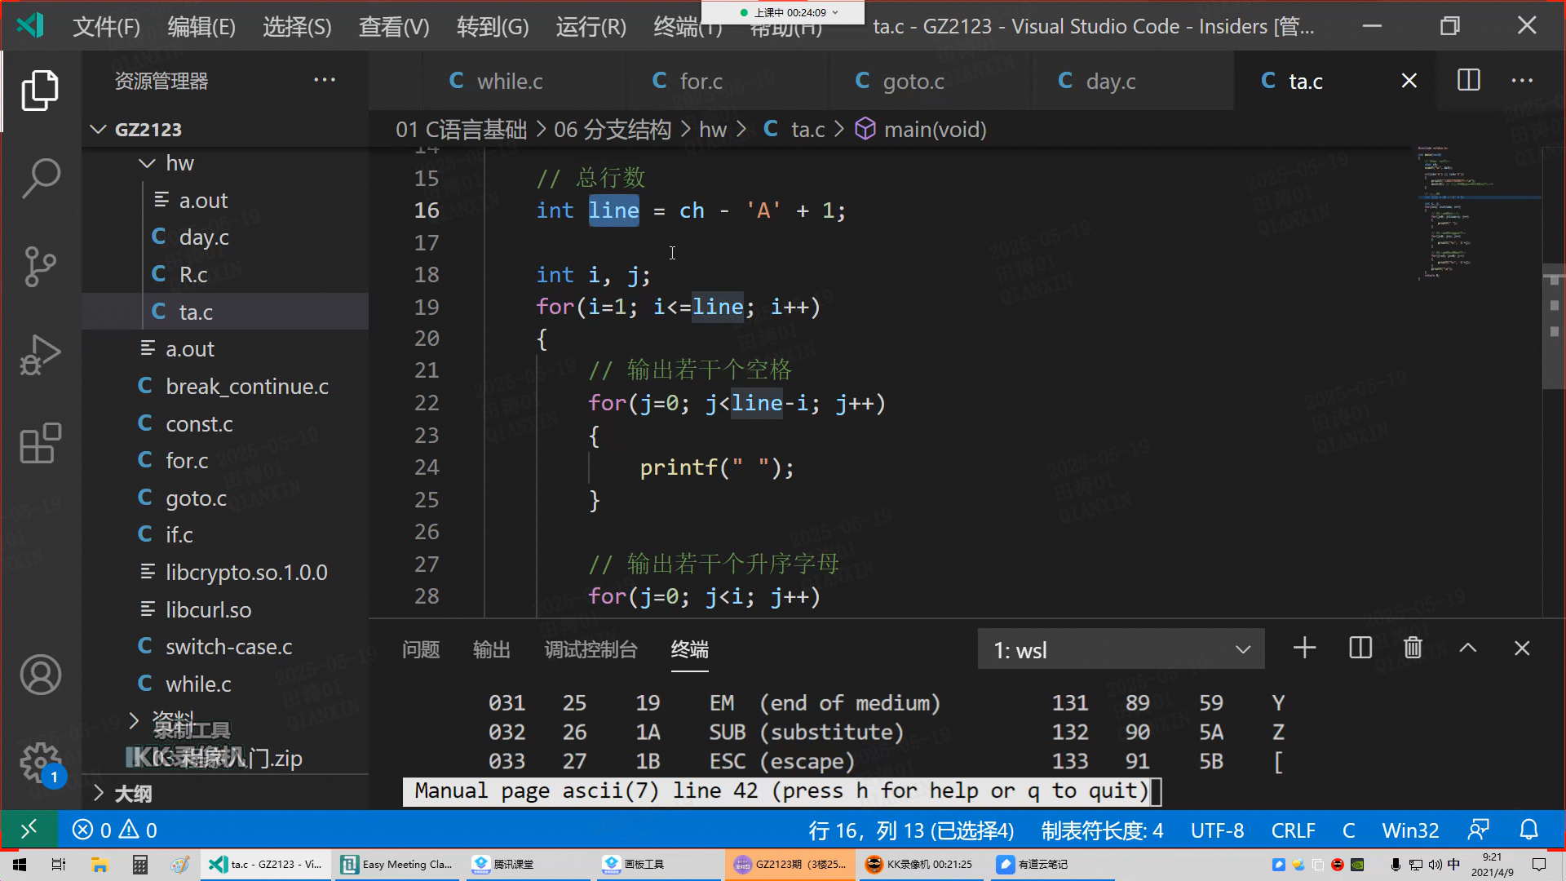Open the Search view in activity bar
The width and height of the screenshot is (1566, 881).
click(40, 178)
